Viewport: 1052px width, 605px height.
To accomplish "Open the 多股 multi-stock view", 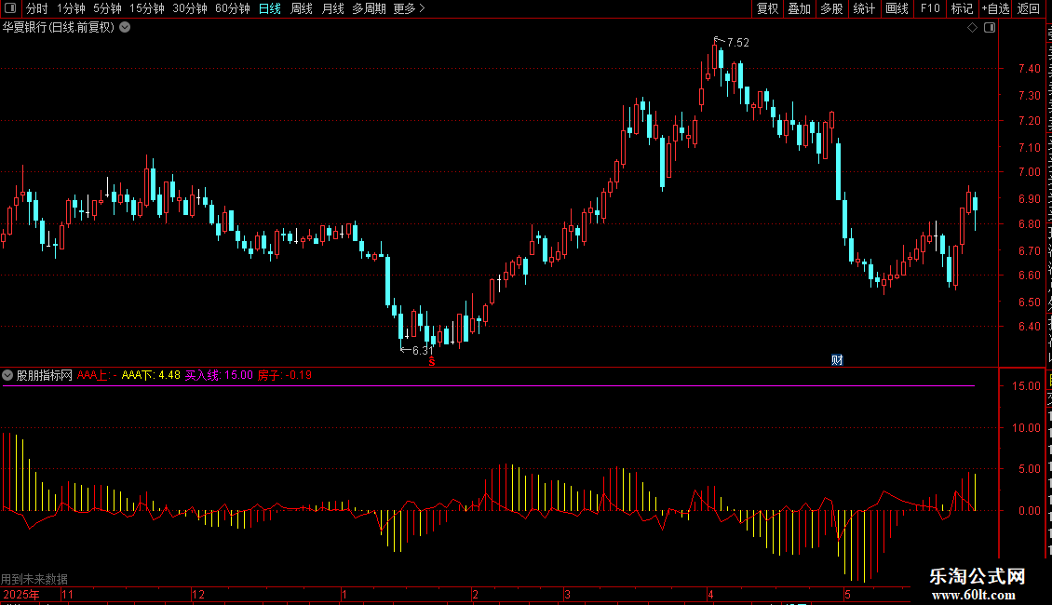I will [x=831, y=8].
